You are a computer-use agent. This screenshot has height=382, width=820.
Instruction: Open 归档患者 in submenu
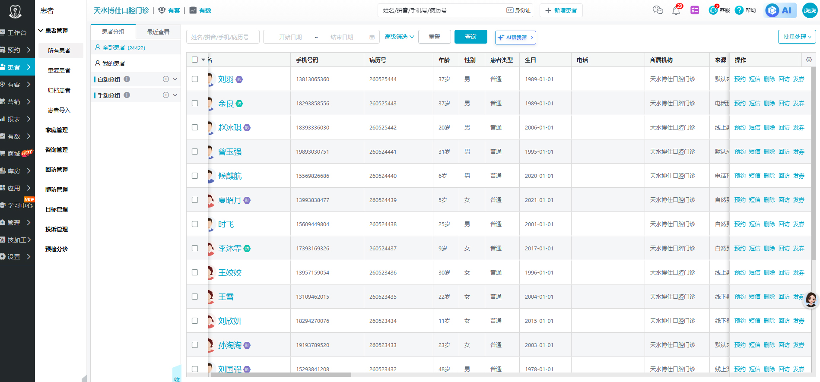[x=59, y=90]
